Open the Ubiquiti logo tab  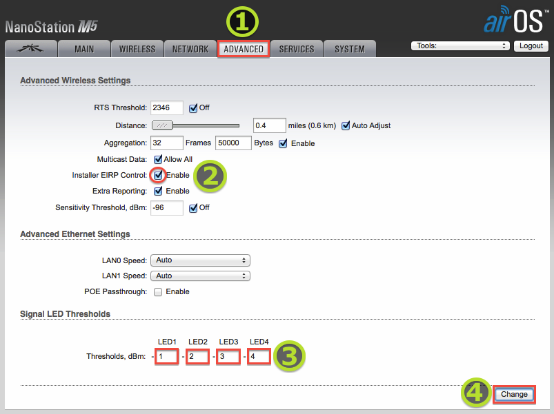(29, 49)
